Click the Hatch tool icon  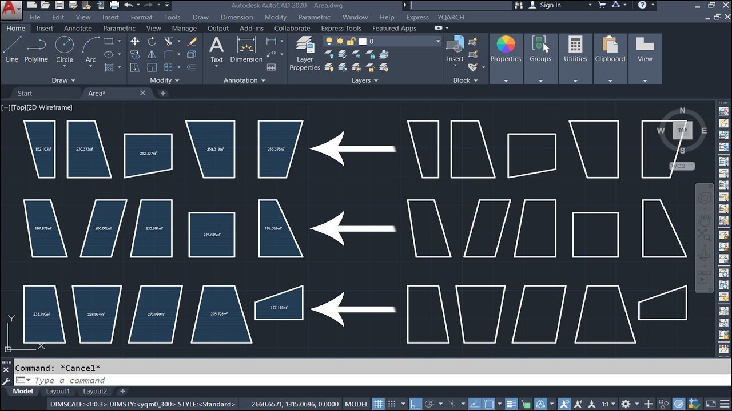point(109,67)
